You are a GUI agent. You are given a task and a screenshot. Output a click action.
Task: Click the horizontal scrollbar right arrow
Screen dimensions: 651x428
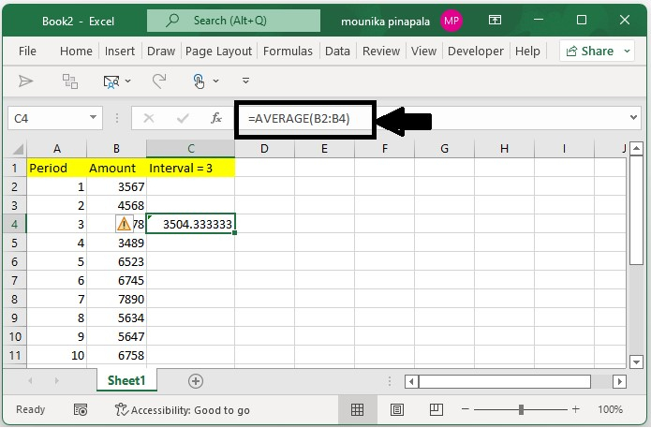point(620,381)
